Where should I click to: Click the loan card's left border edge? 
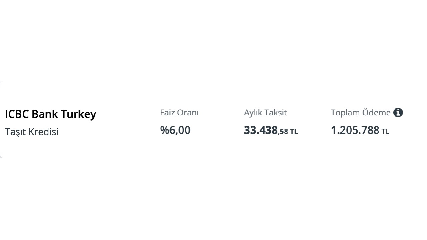tap(1, 119)
